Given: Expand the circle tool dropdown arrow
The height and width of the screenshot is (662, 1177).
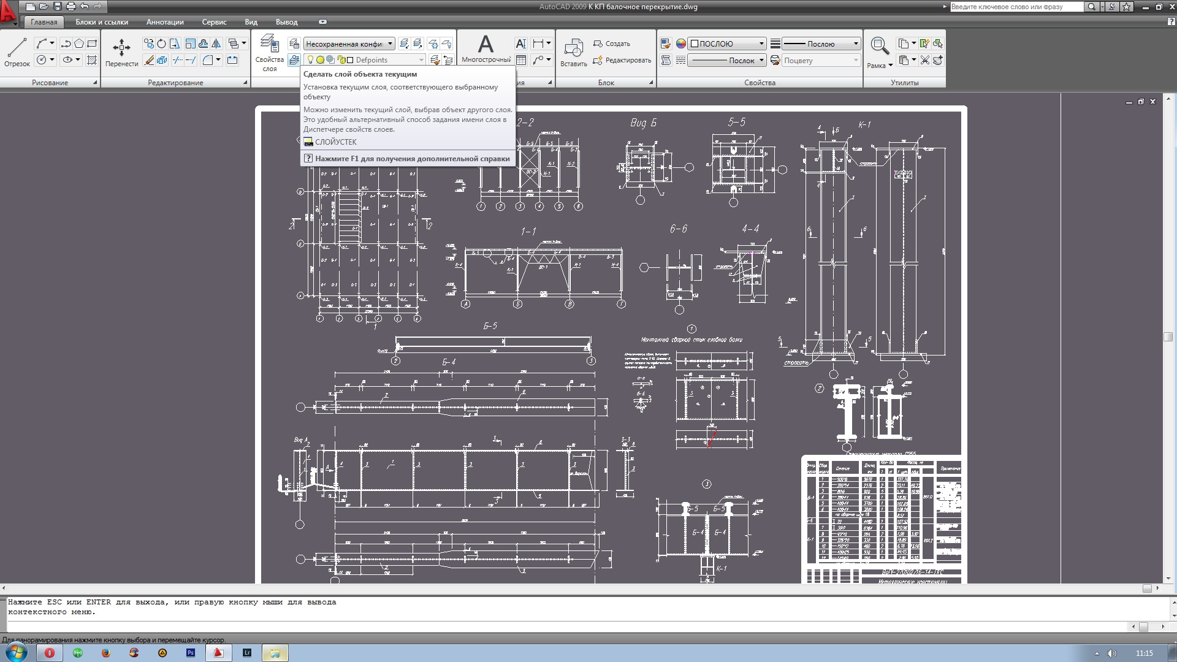Looking at the screenshot, I should point(52,60).
